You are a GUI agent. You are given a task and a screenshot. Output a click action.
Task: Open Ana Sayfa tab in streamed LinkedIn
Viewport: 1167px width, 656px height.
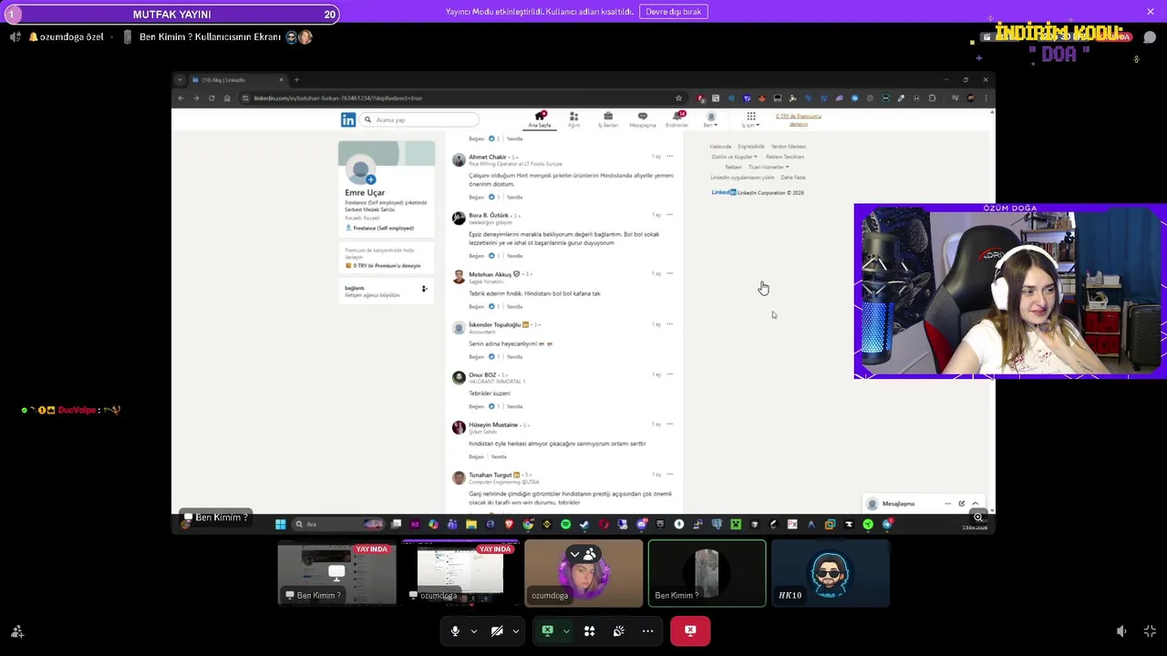[540, 119]
